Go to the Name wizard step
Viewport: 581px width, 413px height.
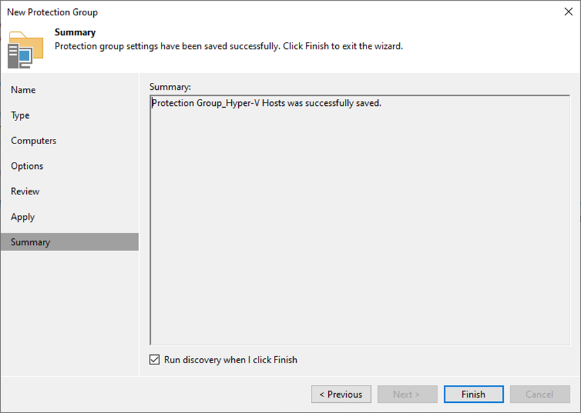pos(24,90)
